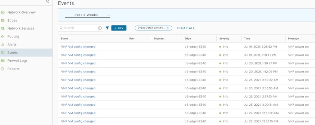The height and width of the screenshot is (125, 315).
Task: Remove the Event Detail filter chip
Action: 168,28
